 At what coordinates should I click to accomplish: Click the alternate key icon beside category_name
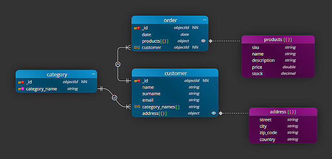click(21, 89)
